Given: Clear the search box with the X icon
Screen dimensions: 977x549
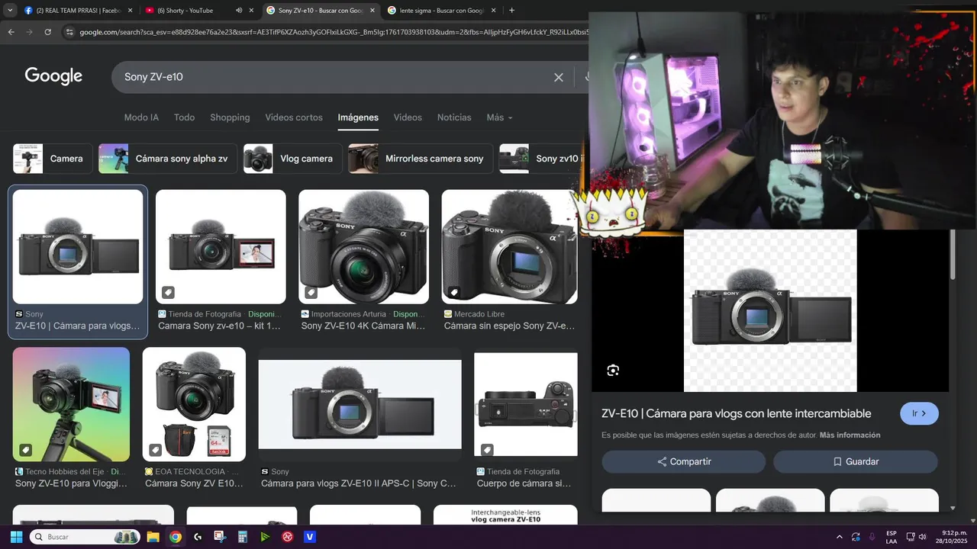Looking at the screenshot, I should click(x=559, y=77).
